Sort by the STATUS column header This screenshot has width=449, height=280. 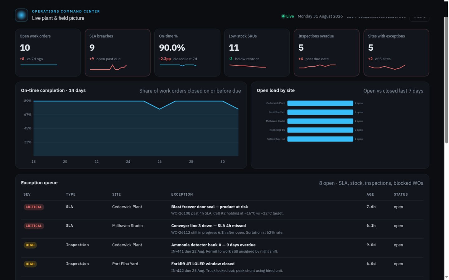pos(401,194)
